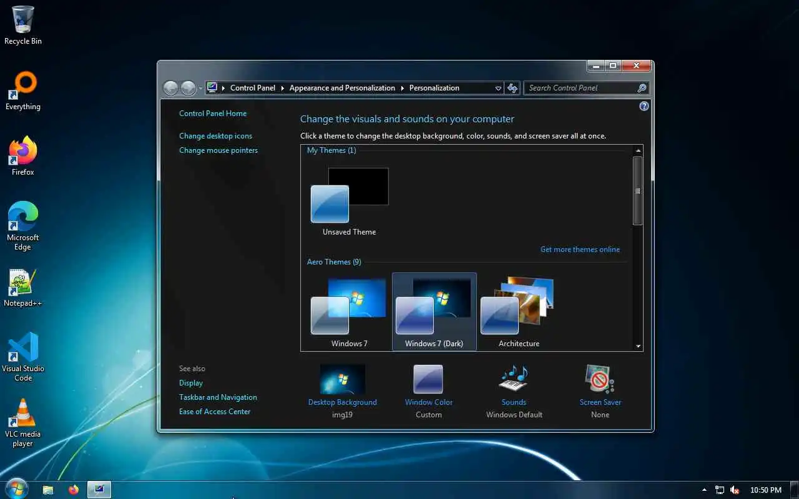Open the blue Help question mark
Image resolution: width=799 pixels, height=499 pixels.
pos(644,106)
